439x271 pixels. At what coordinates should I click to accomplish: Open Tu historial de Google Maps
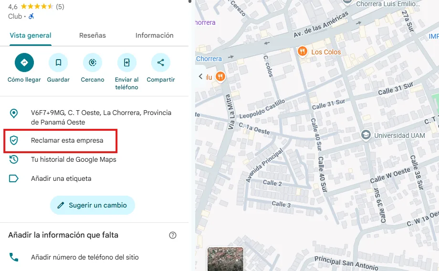point(73,159)
